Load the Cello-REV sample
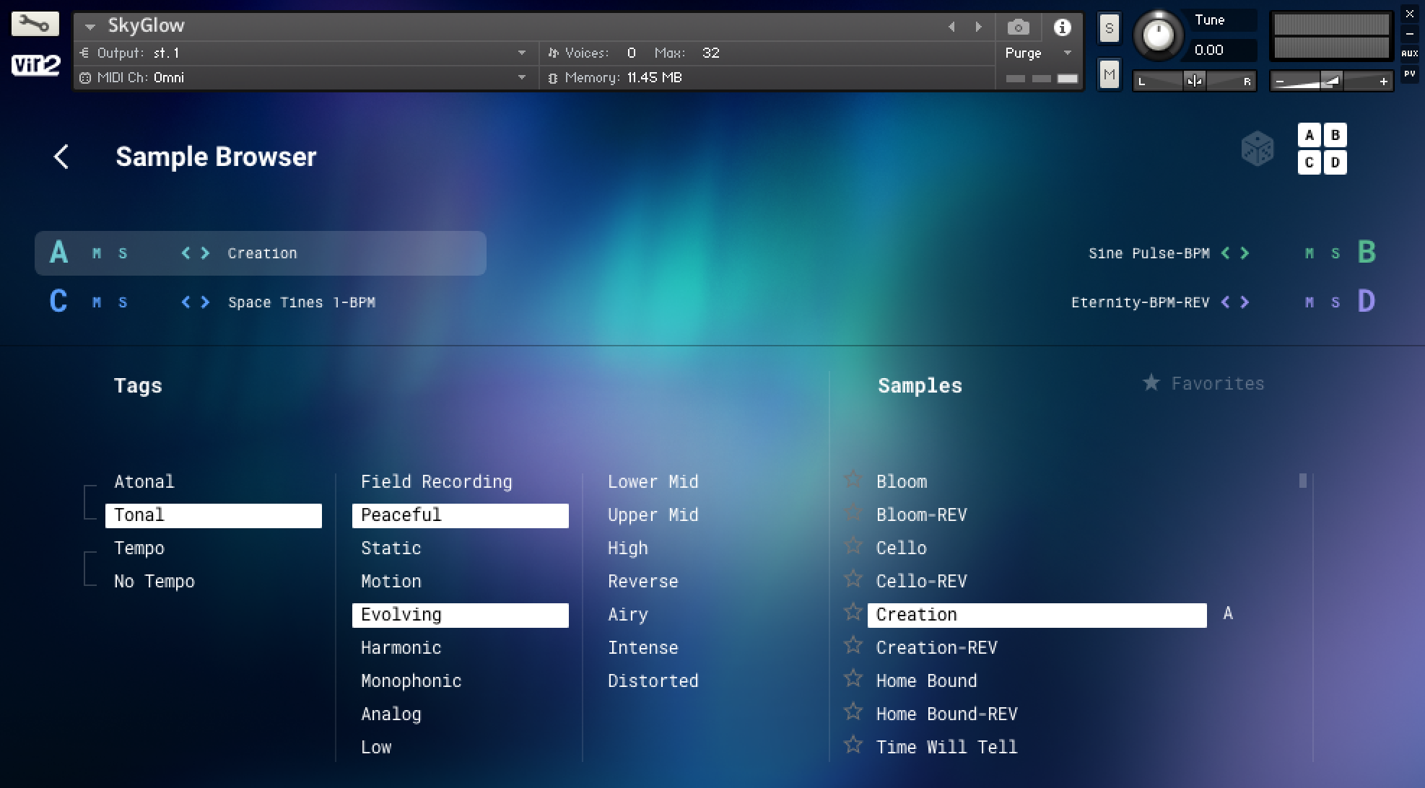Screen dimensions: 1425x788 coord(921,581)
